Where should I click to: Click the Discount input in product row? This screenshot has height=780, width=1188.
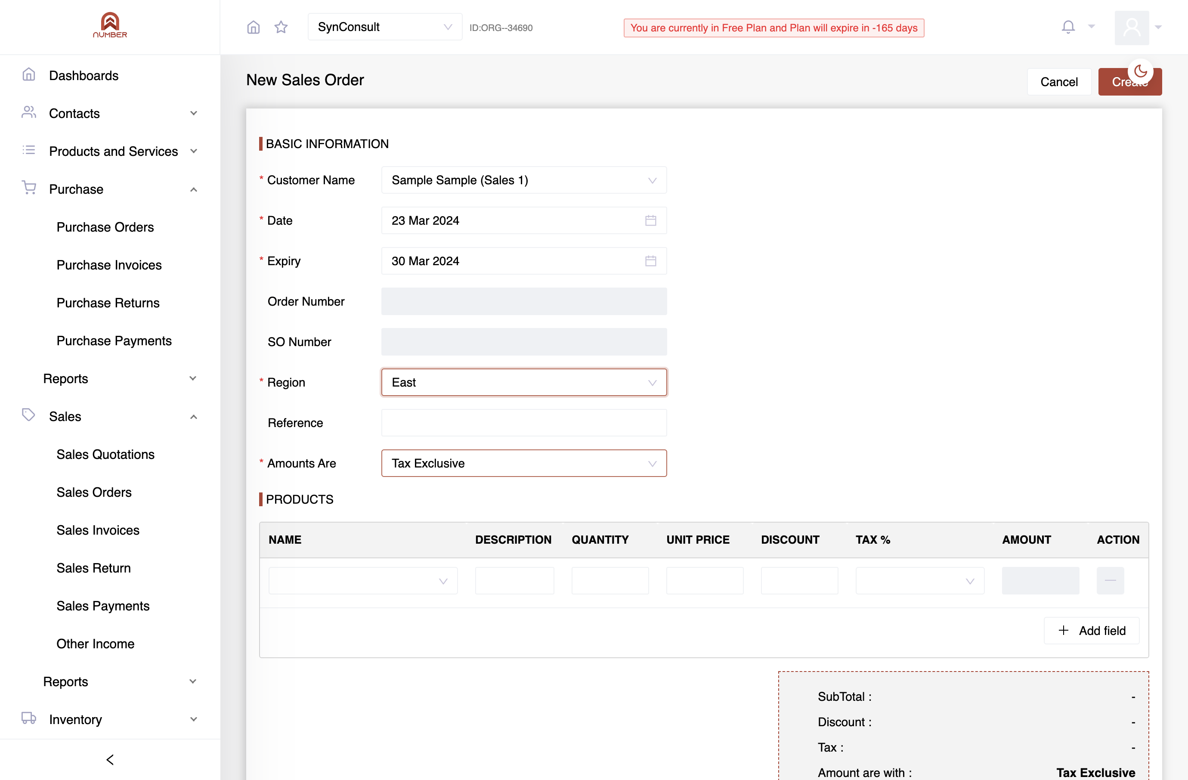coord(799,580)
